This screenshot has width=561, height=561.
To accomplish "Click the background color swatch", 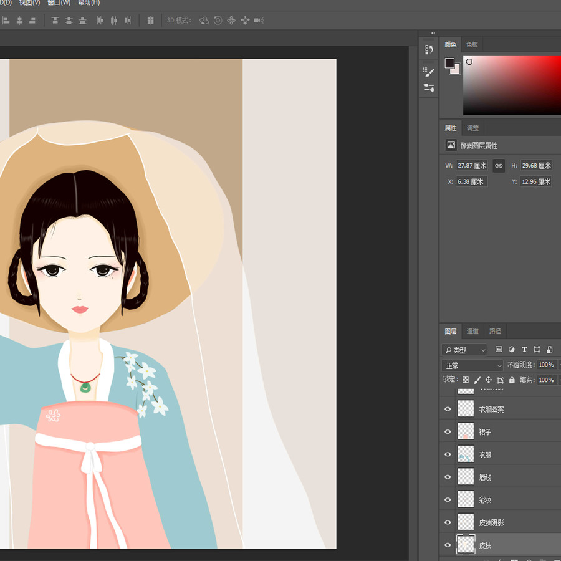I will pyautogui.click(x=456, y=70).
